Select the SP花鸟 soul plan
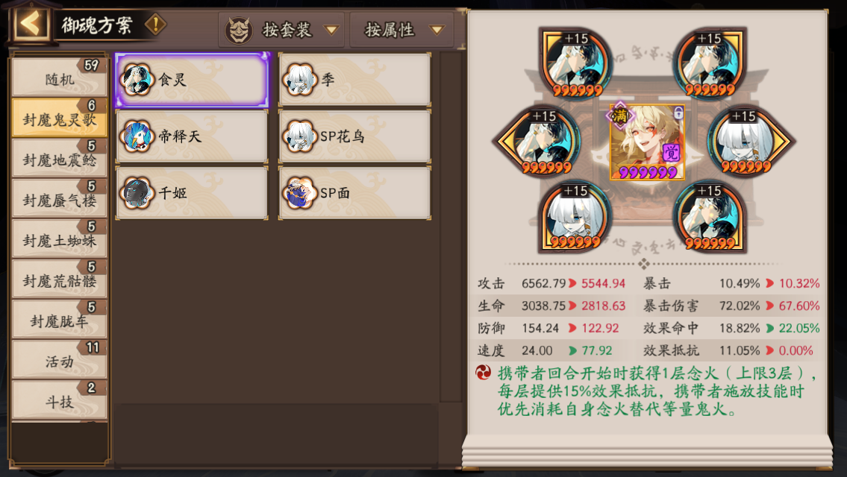 (355, 136)
